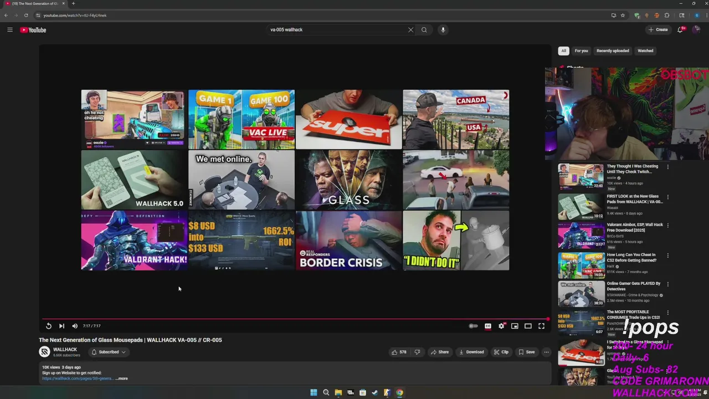Switch to miniplayer mode
The width and height of the screenshot is (709, 399).
point(515,326)
